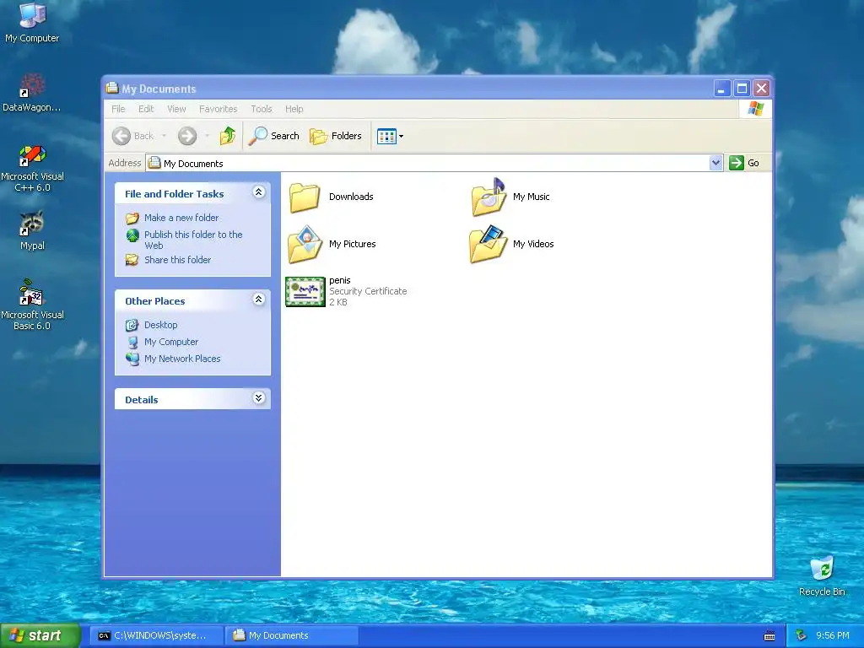Expand the Address bar dropdown
The height and width of the screenshot is (648, 864).
[x=715, y=163]
